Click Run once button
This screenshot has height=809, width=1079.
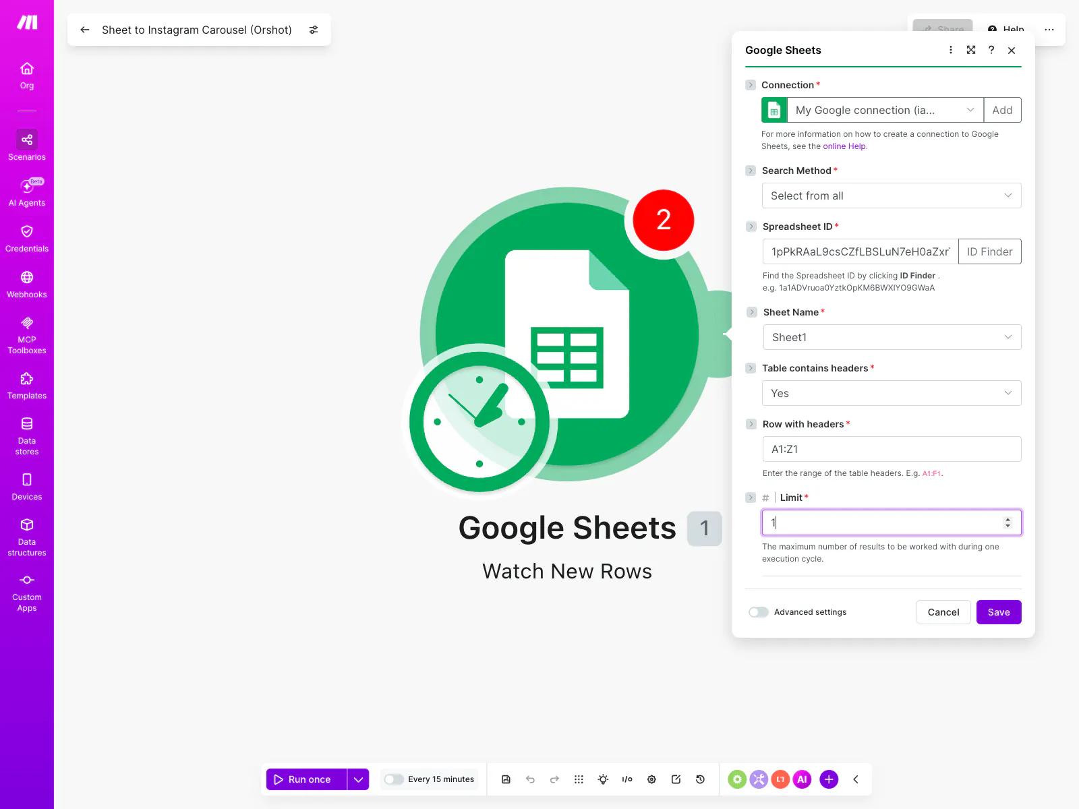(307, 779)
